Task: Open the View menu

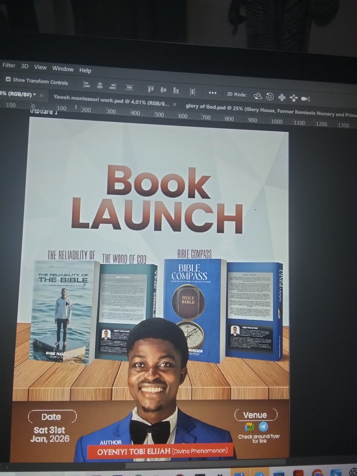Action: (40, 67)
